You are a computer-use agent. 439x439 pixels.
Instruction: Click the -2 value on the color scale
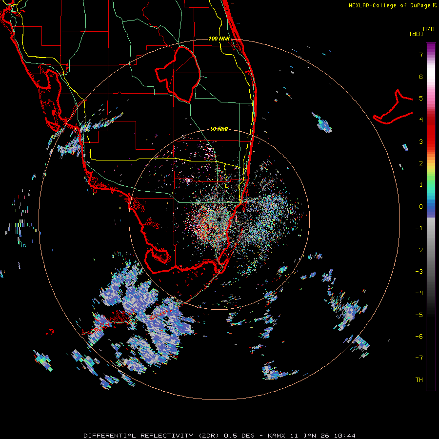coord(419,250)
